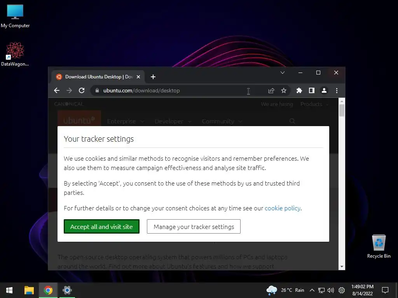This screenshot has width=398, height=298.
Task: Close the Download Ubuntu Desktop tab
Action: (x=138, y=77)
